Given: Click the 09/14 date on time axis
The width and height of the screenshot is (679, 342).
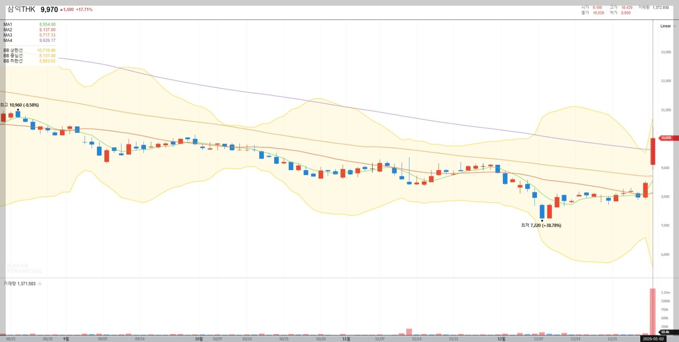Looking at the screenshot, I should (x=140, y=339).
